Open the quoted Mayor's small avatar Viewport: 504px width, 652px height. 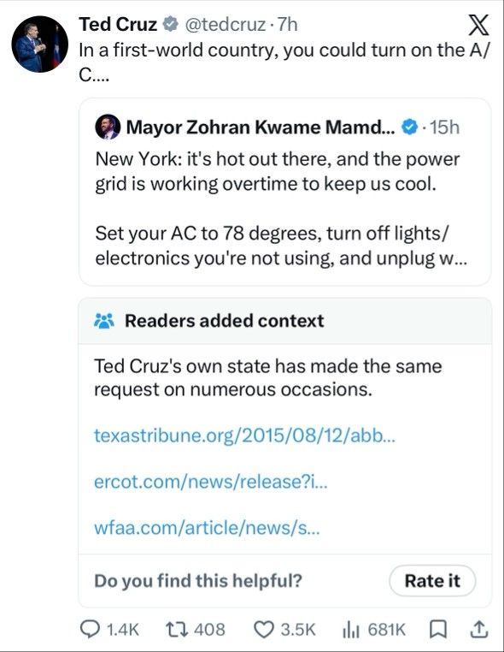pyautogui.click(x=108, y=127)
